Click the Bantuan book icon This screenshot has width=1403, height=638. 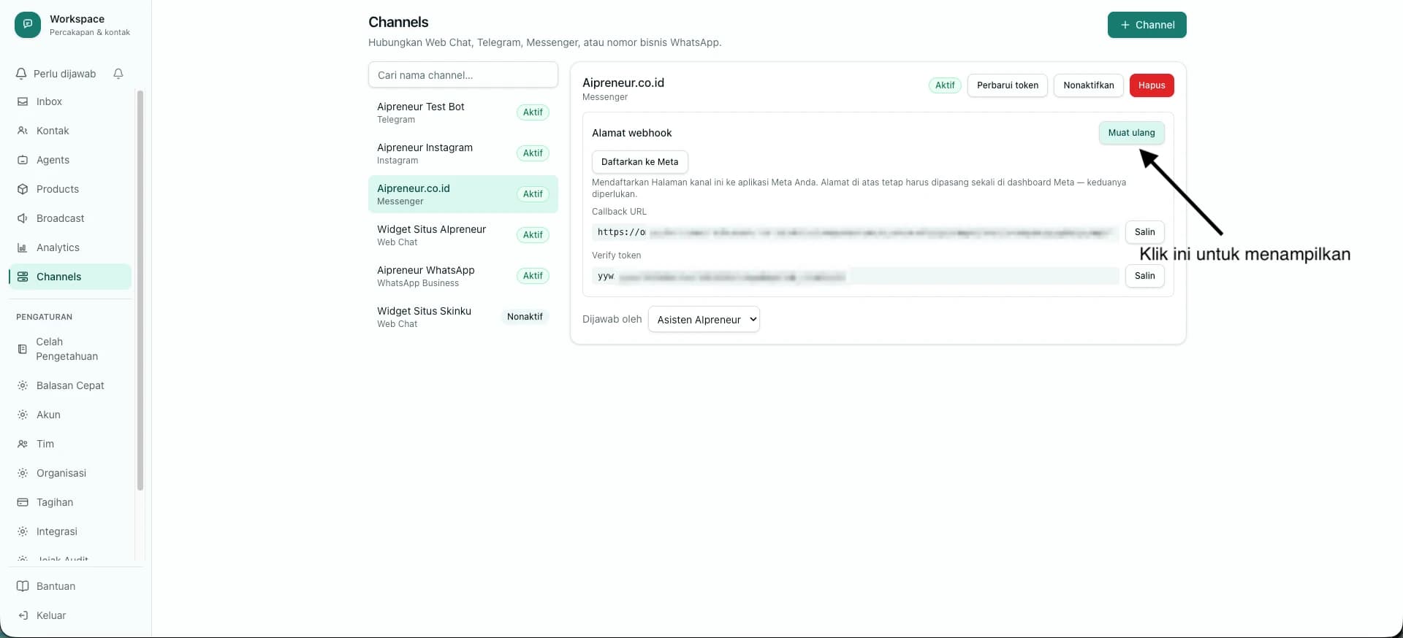point(23,586)
